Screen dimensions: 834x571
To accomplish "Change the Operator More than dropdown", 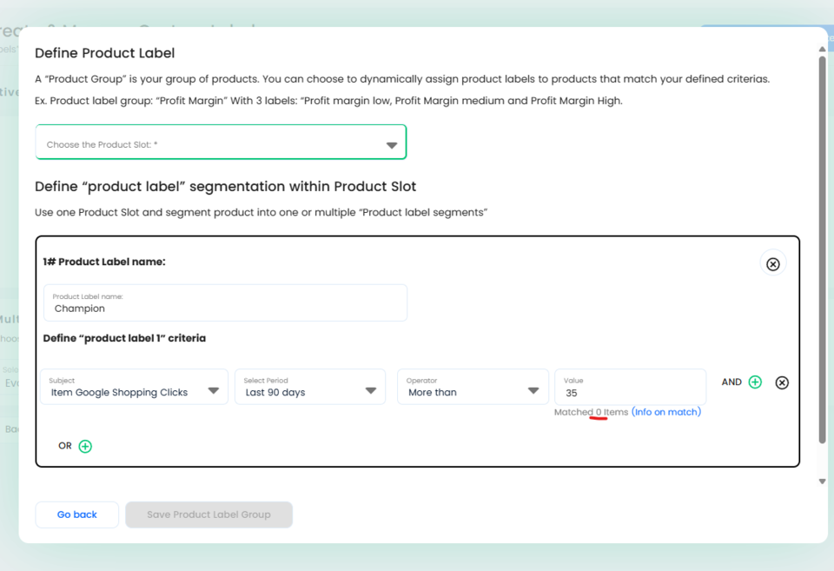I will 473,387.
